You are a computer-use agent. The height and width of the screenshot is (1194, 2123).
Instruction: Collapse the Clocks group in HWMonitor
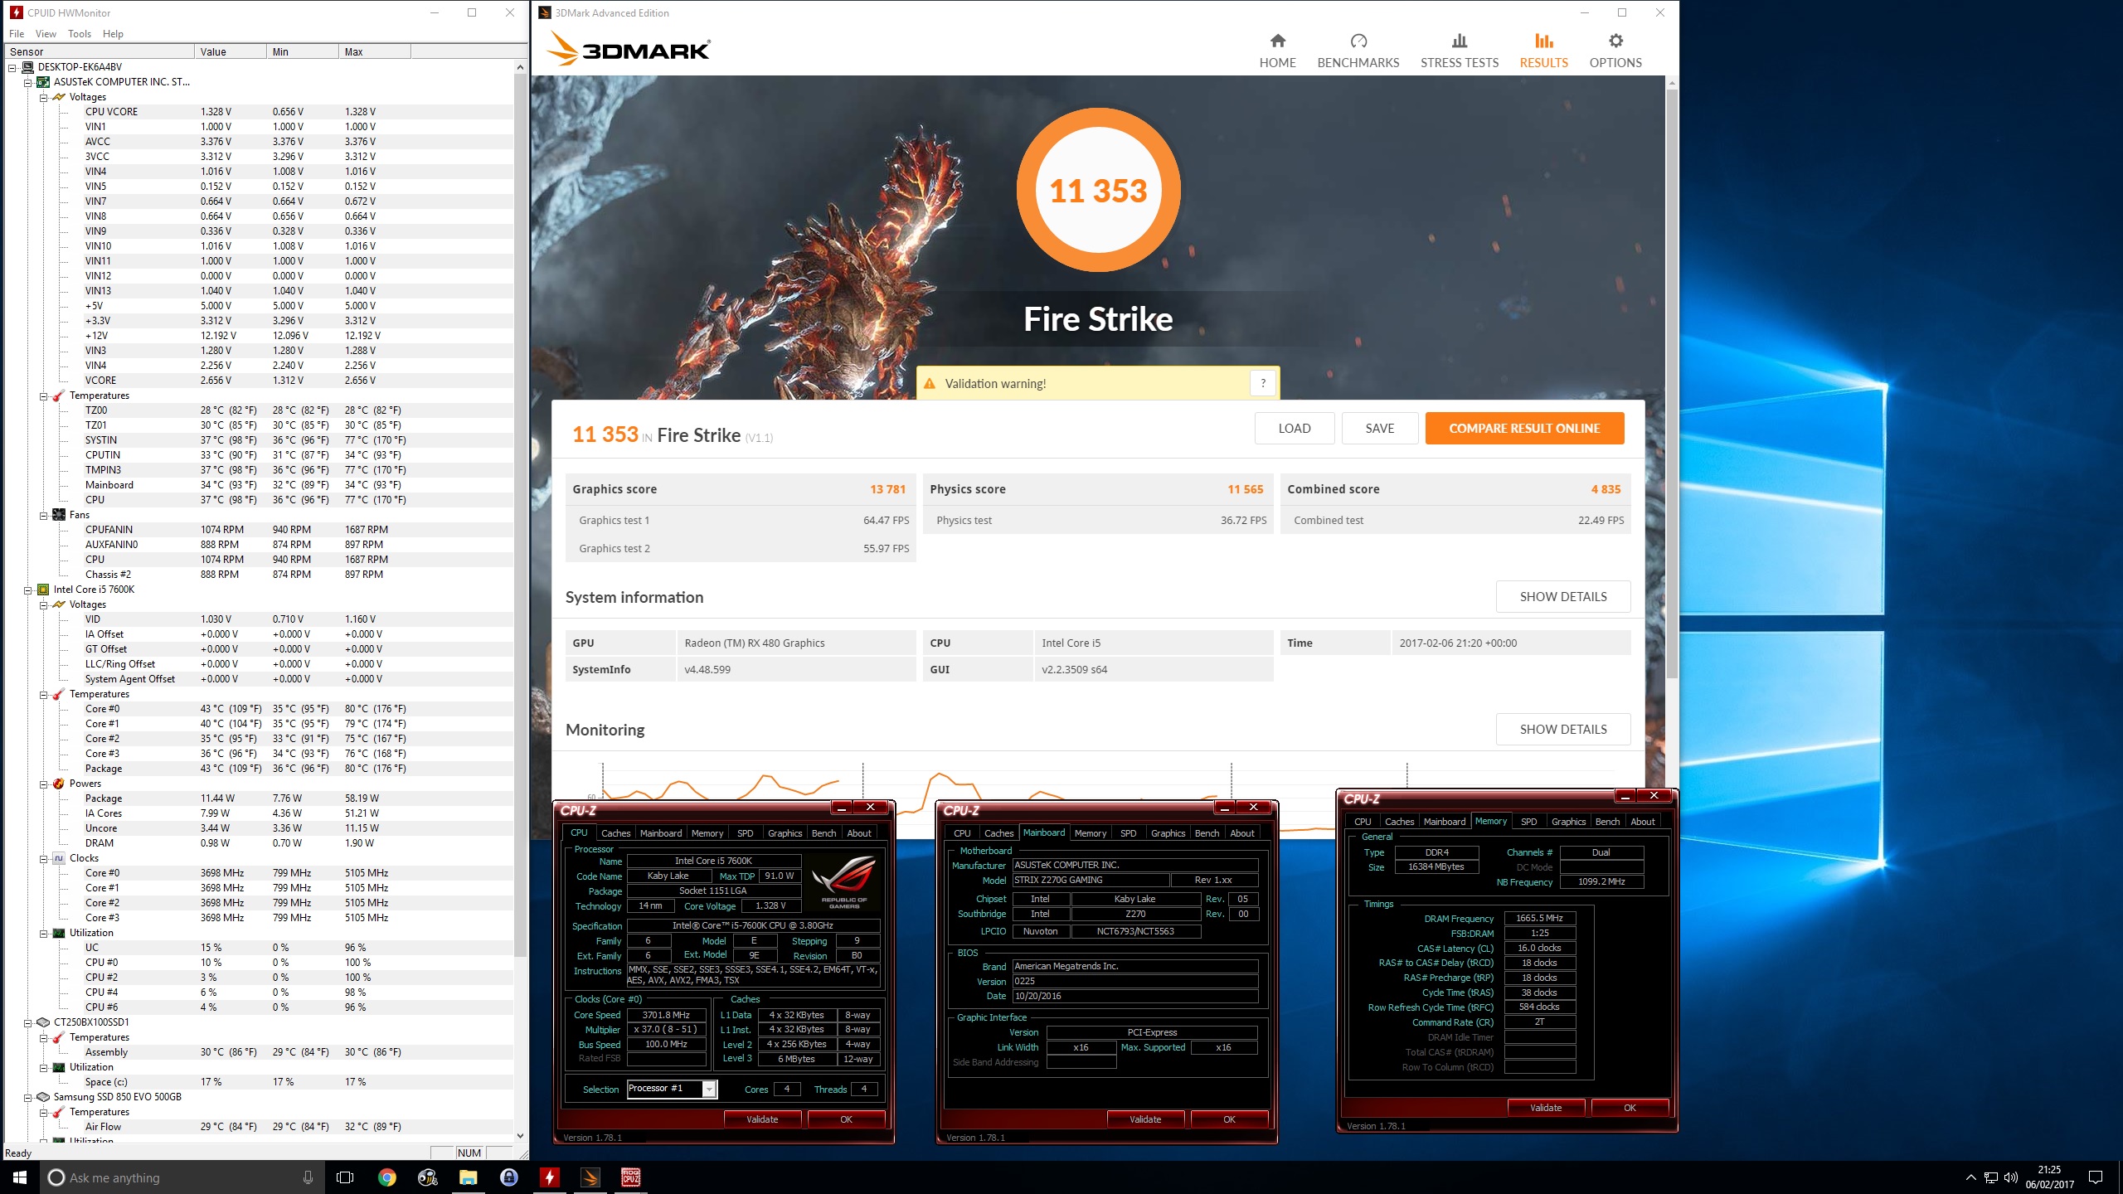(x=43, y=858)
